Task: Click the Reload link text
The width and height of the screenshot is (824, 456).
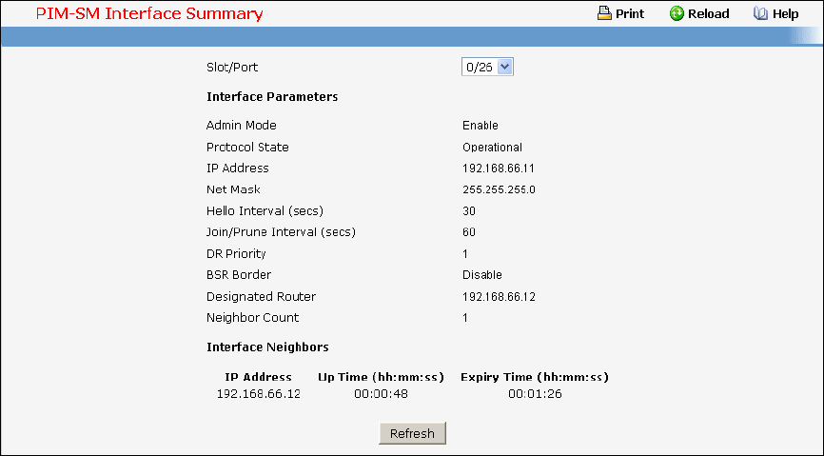Action: coord(708,13)
